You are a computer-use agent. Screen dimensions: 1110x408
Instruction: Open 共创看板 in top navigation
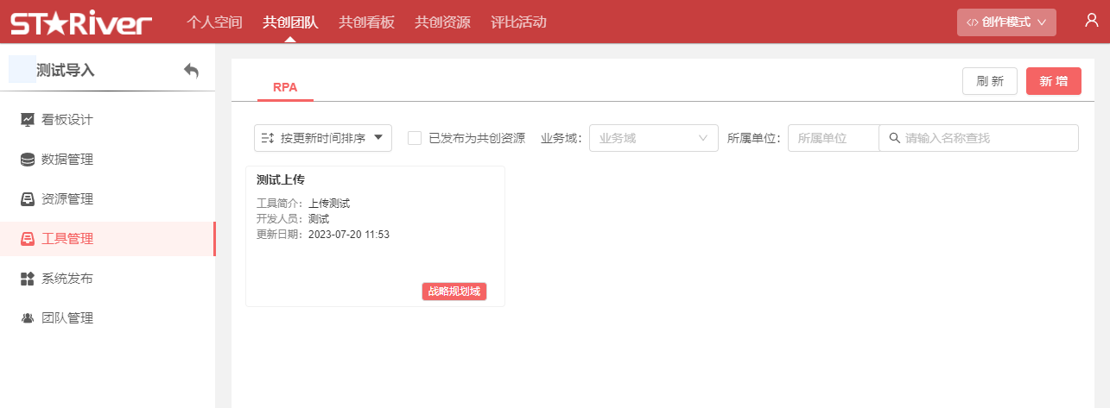point(366,22)
